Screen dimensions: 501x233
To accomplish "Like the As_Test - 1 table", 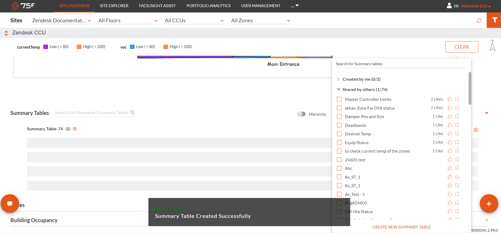I will [450, 194].
